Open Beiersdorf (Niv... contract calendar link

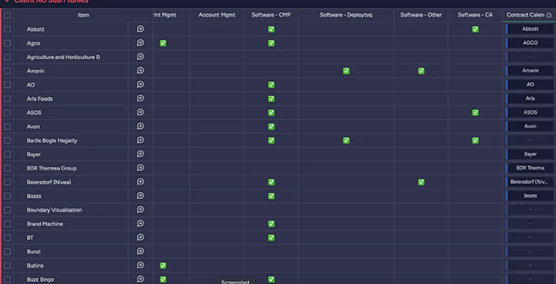pos(530,182)
